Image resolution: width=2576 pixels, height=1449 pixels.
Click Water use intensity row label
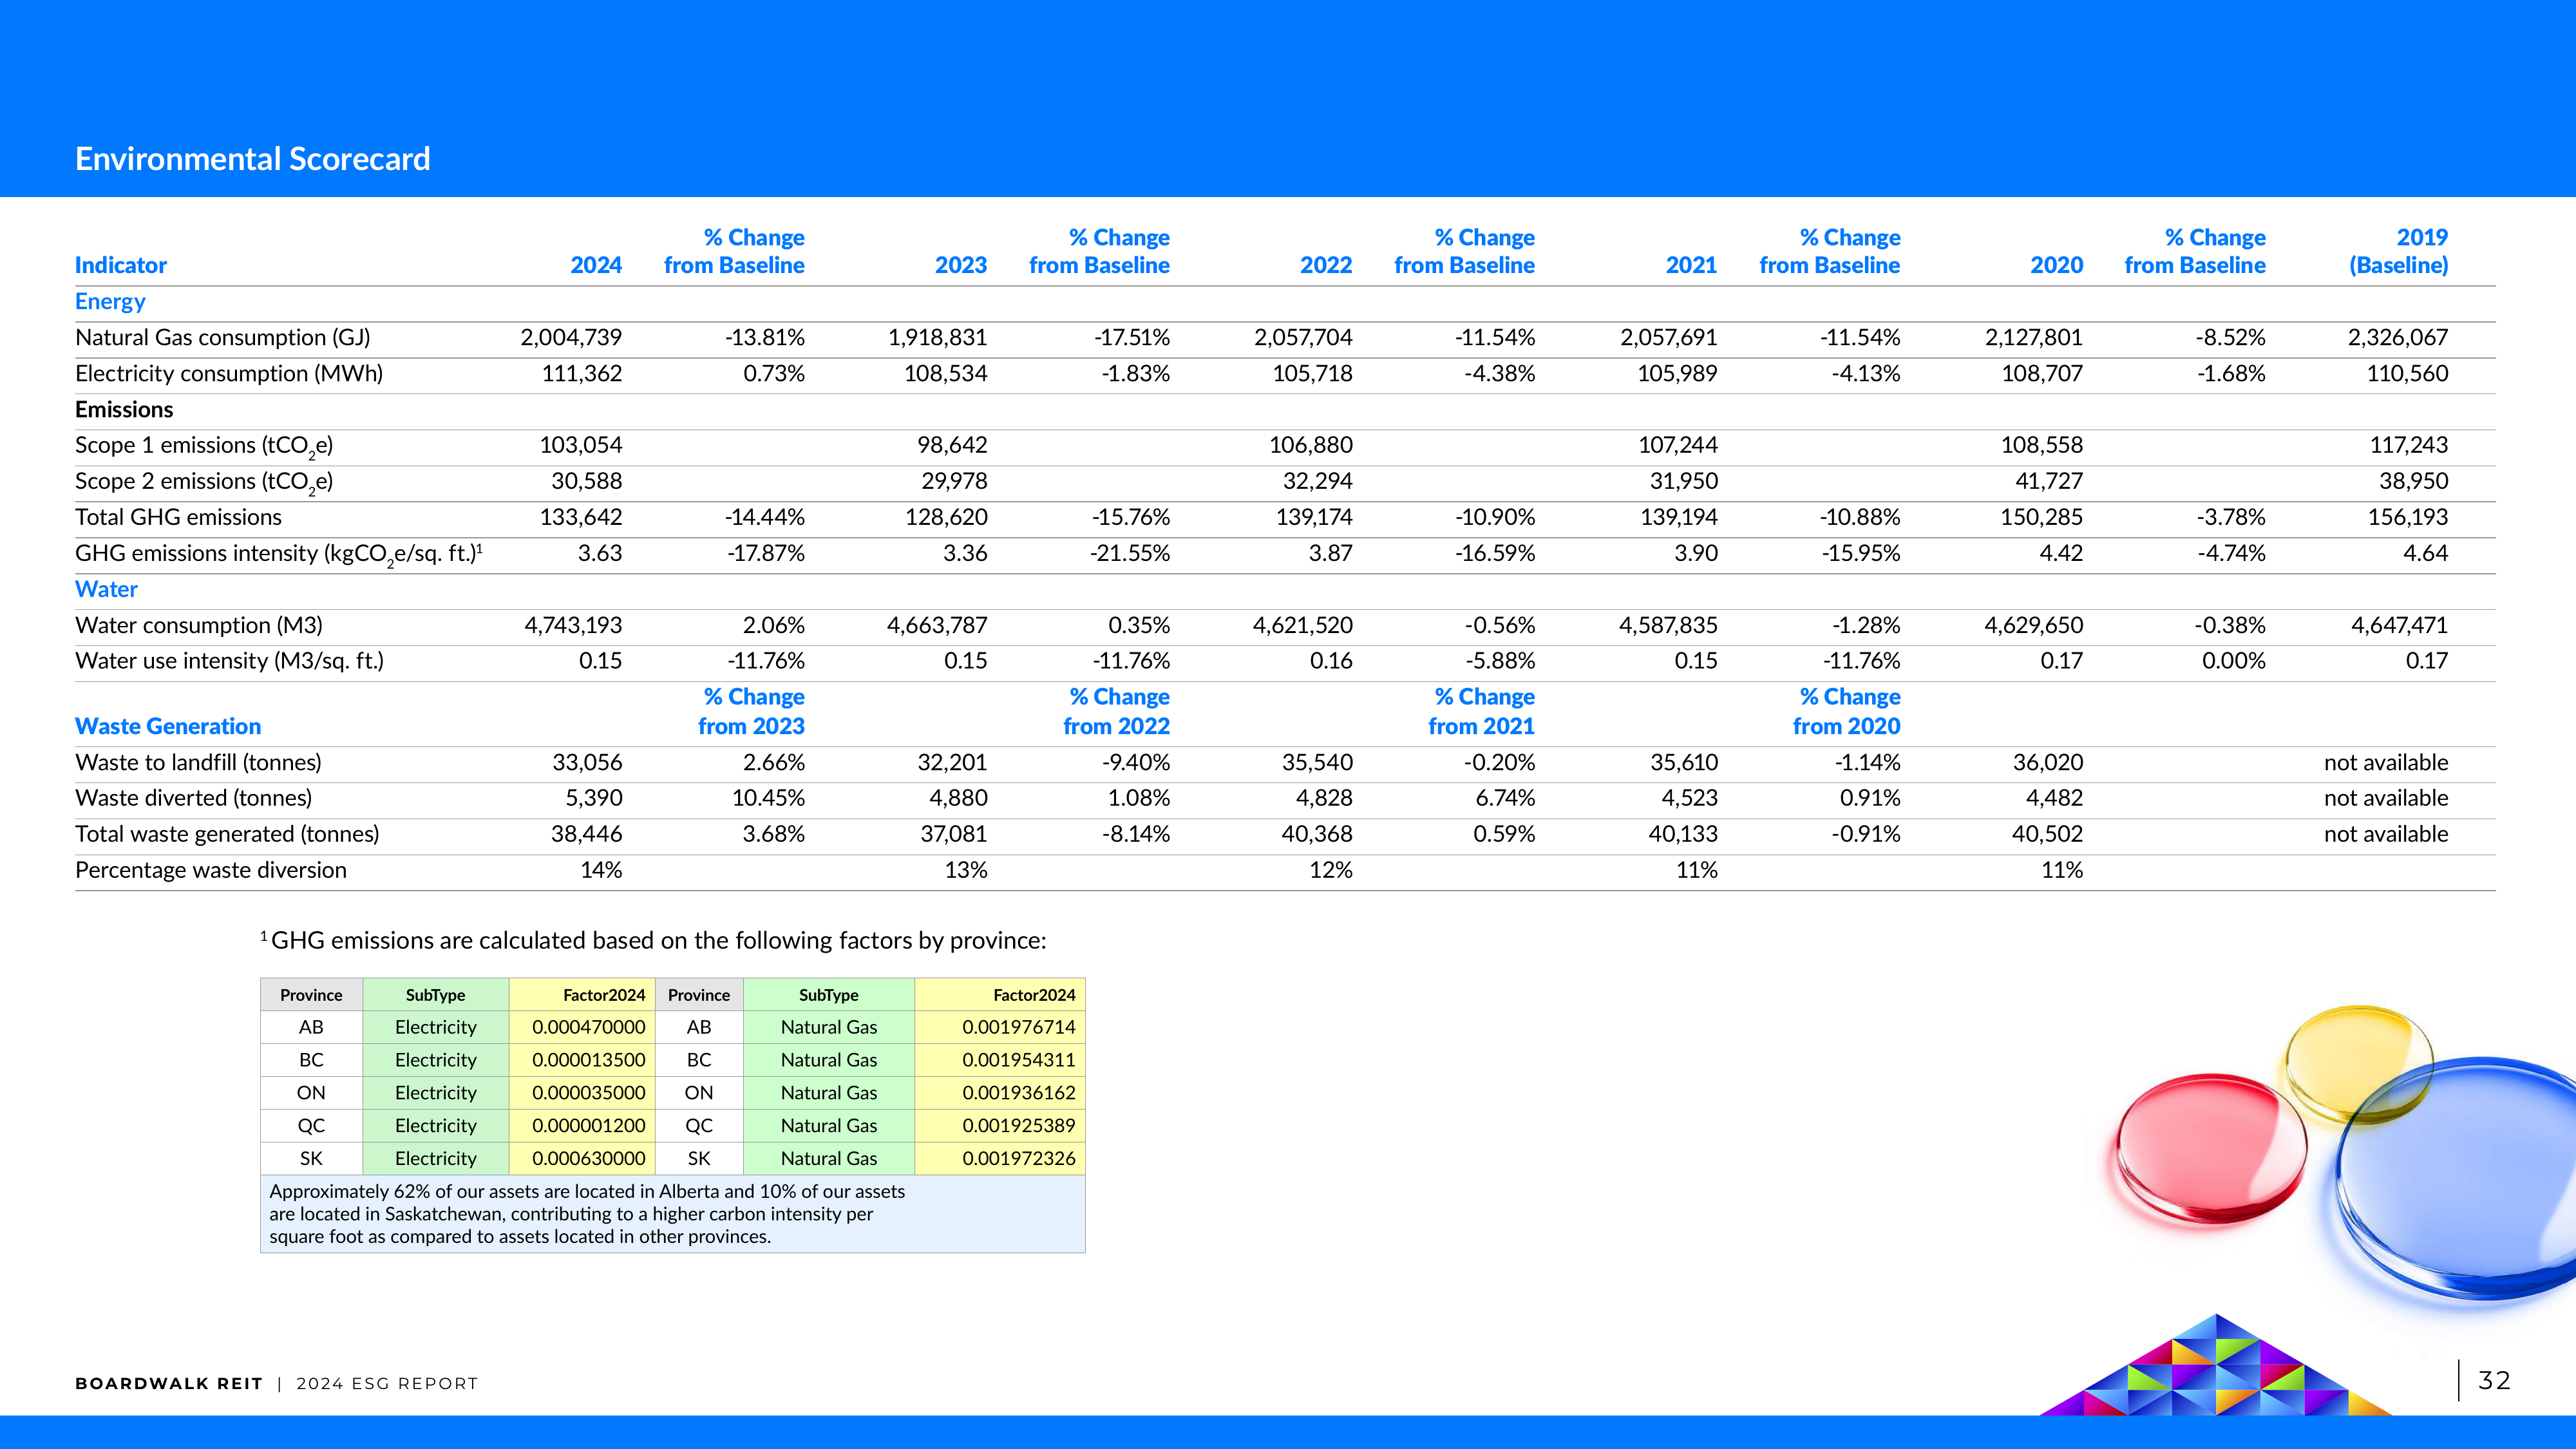[229, 661]
